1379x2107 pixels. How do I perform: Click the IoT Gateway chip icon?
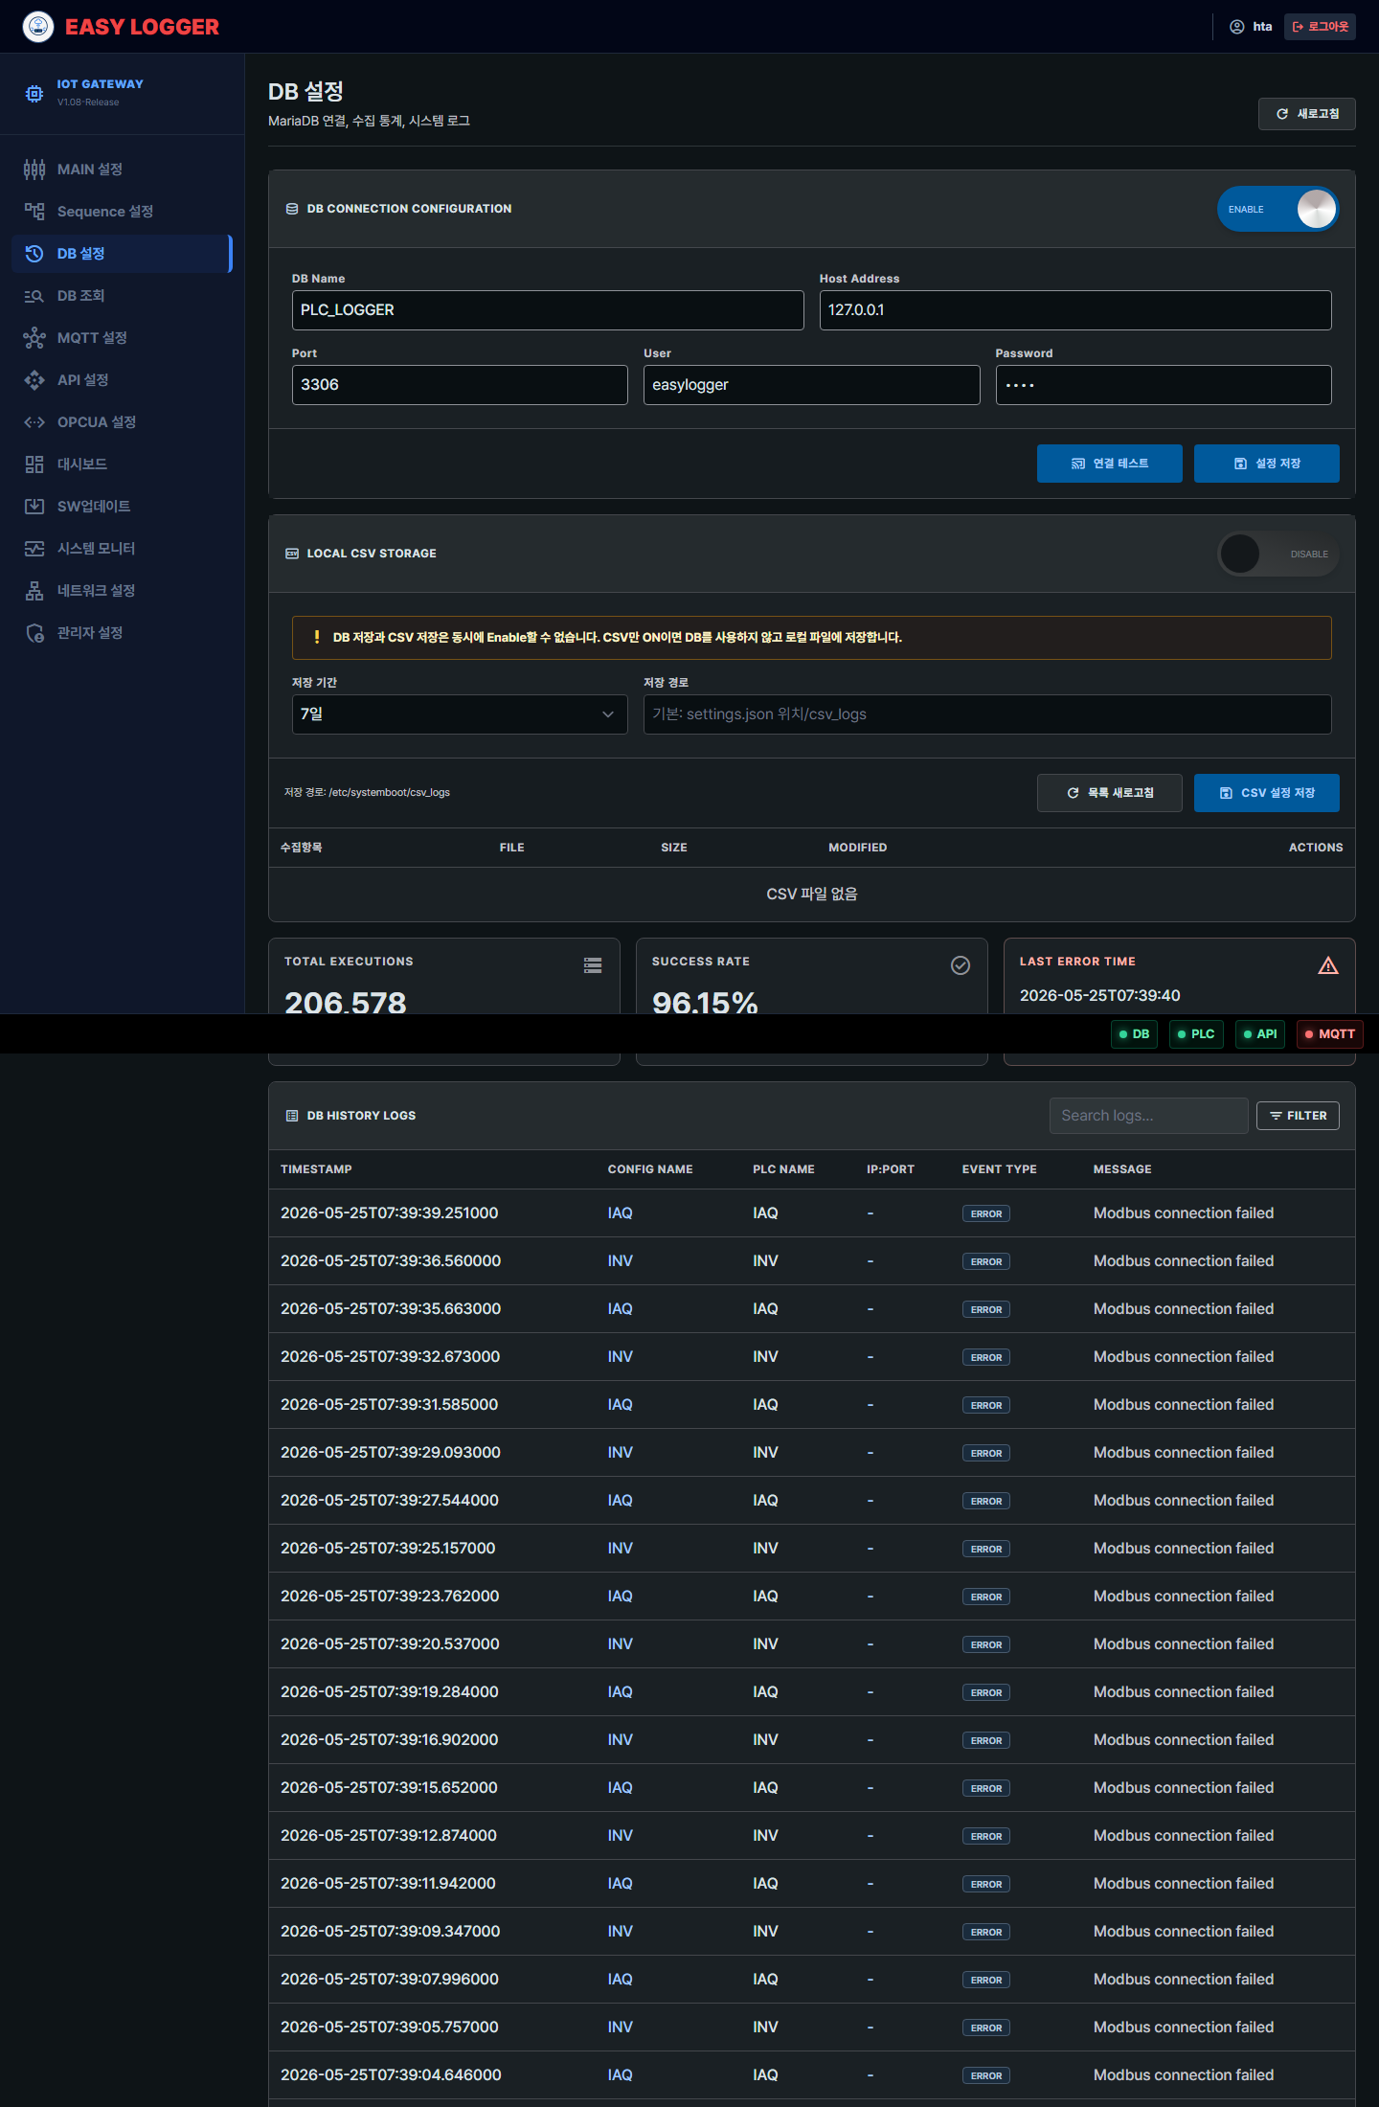pos(34,93)
